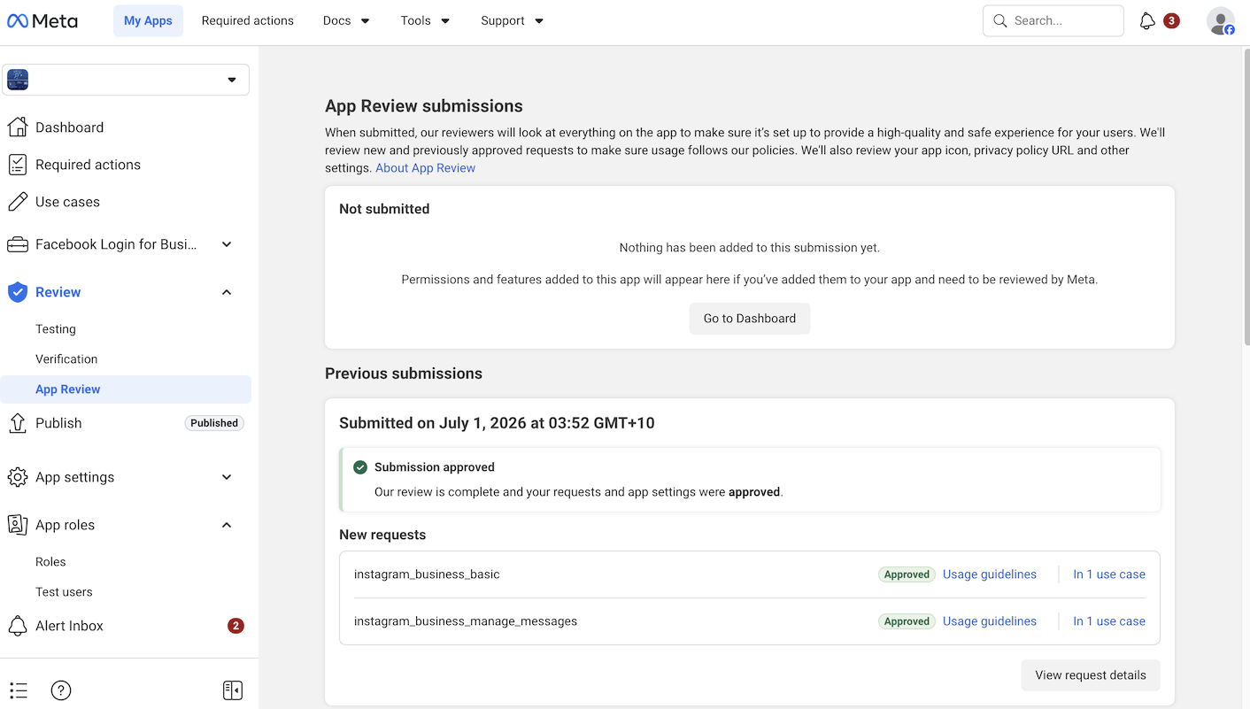Open Roles under App roles
The height and width of the screenshot is (709, 1250).
coord(50,562)
